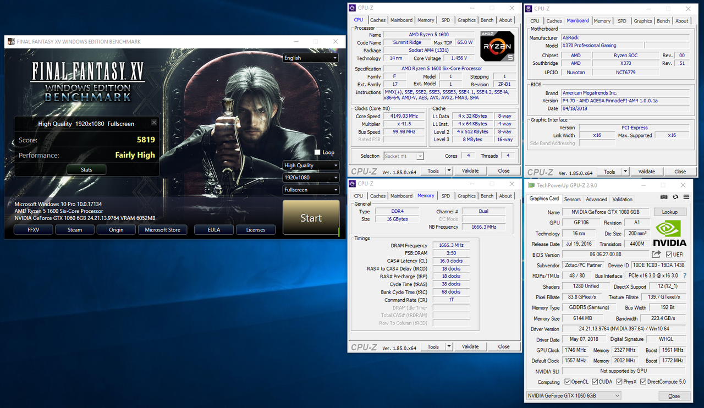Click the DRAM Frequency value 1666.3 MHz
Screen dimensions: 704x408
[451, 245]
